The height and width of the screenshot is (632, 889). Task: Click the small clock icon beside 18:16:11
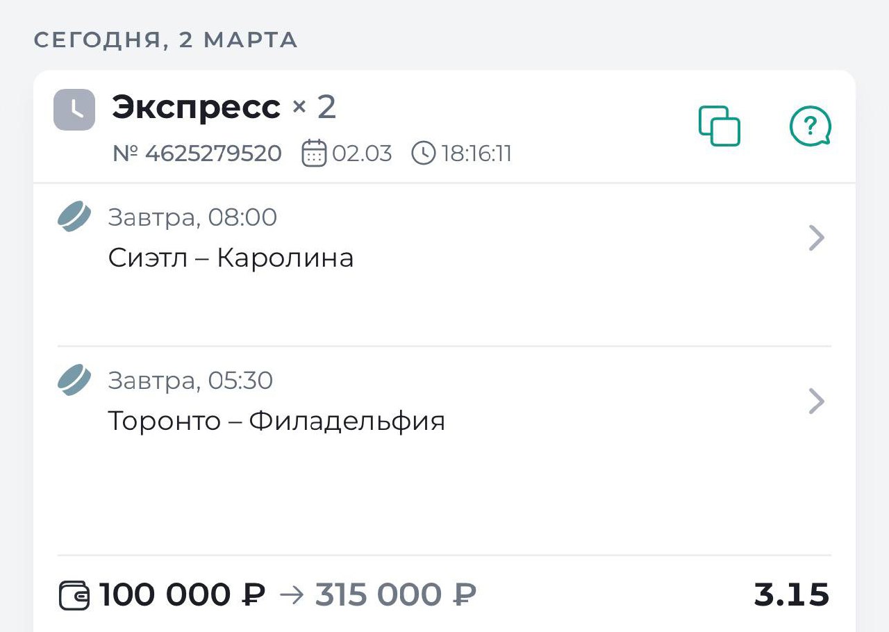pos(423,153)
